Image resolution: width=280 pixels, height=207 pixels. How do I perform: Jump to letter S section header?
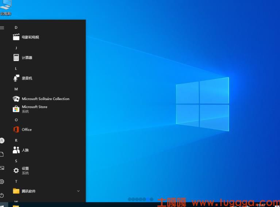coord(16,161)
